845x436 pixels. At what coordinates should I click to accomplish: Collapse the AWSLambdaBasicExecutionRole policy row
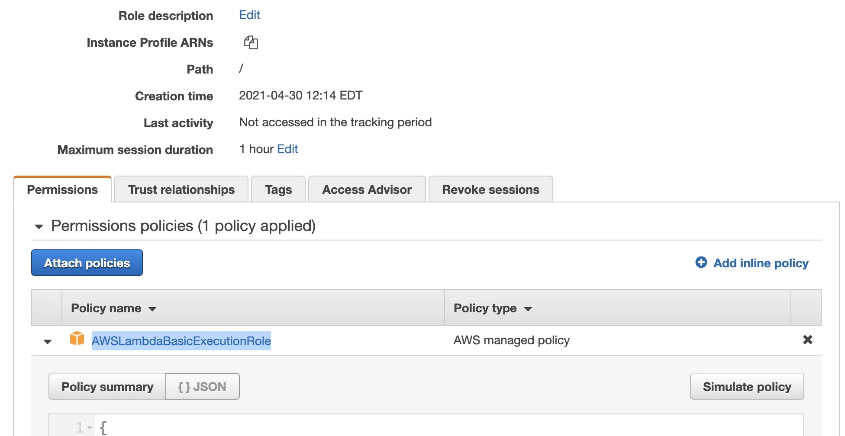coord(48,342)
